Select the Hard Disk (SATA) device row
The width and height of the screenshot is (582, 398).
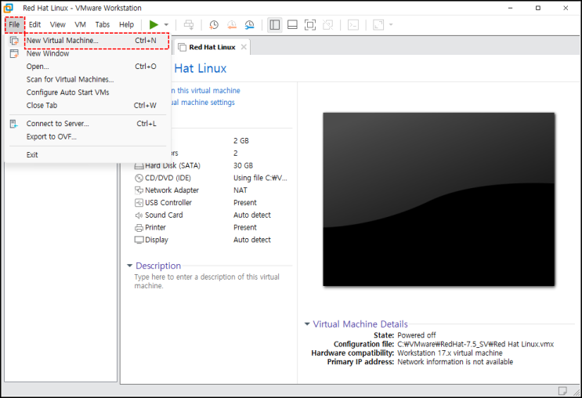tap(212, 165)
